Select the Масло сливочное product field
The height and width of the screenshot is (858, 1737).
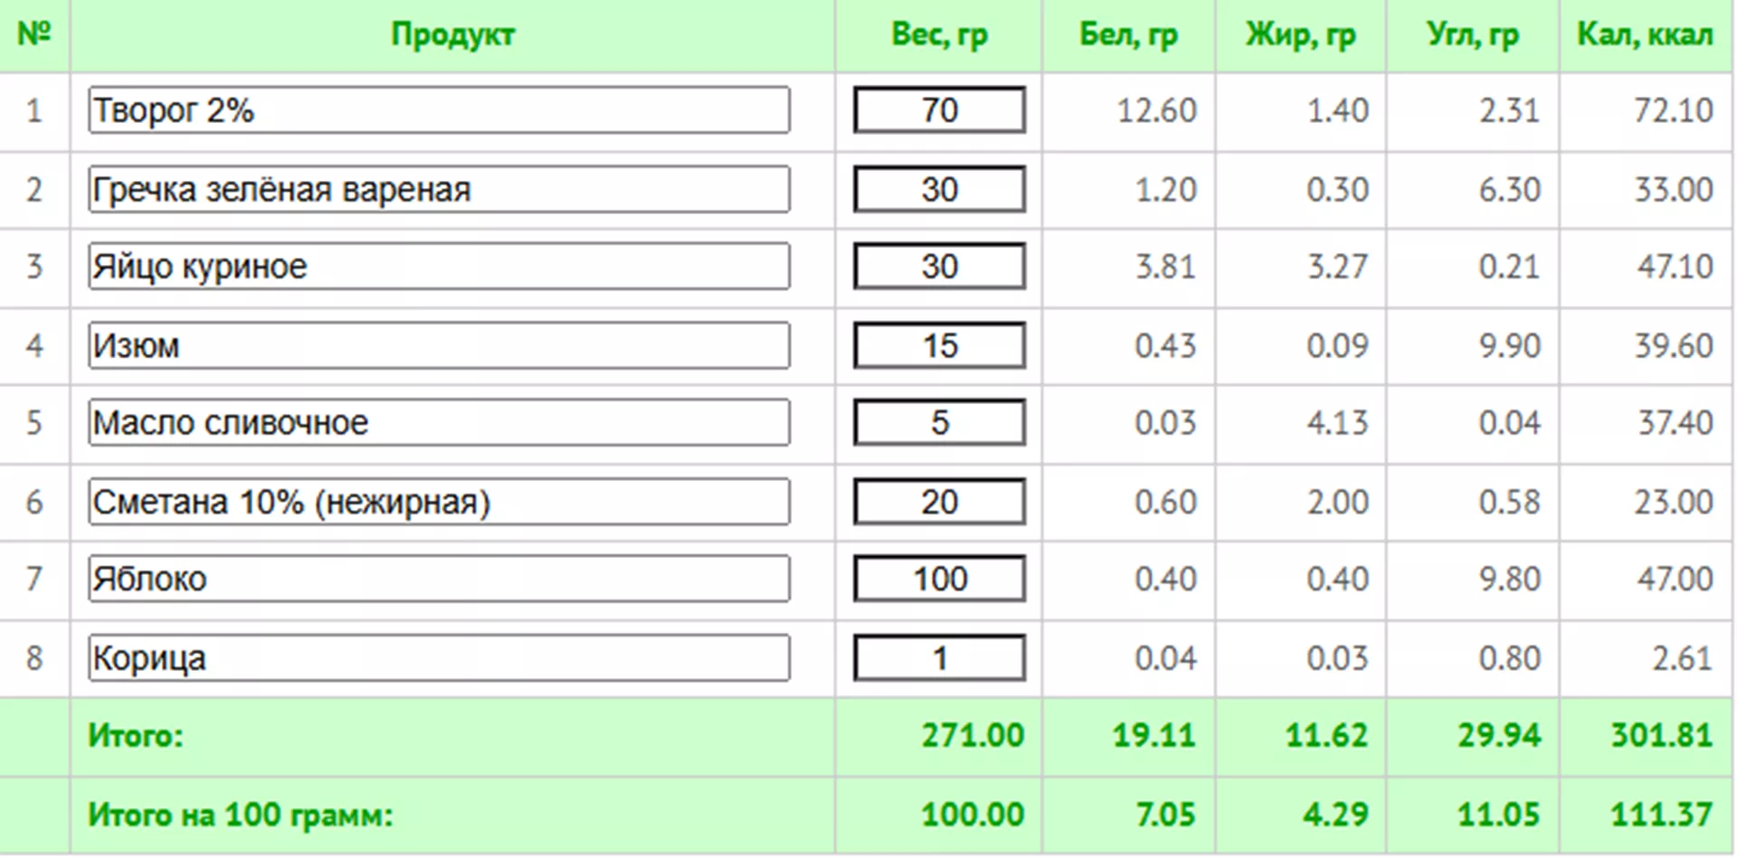439,423
